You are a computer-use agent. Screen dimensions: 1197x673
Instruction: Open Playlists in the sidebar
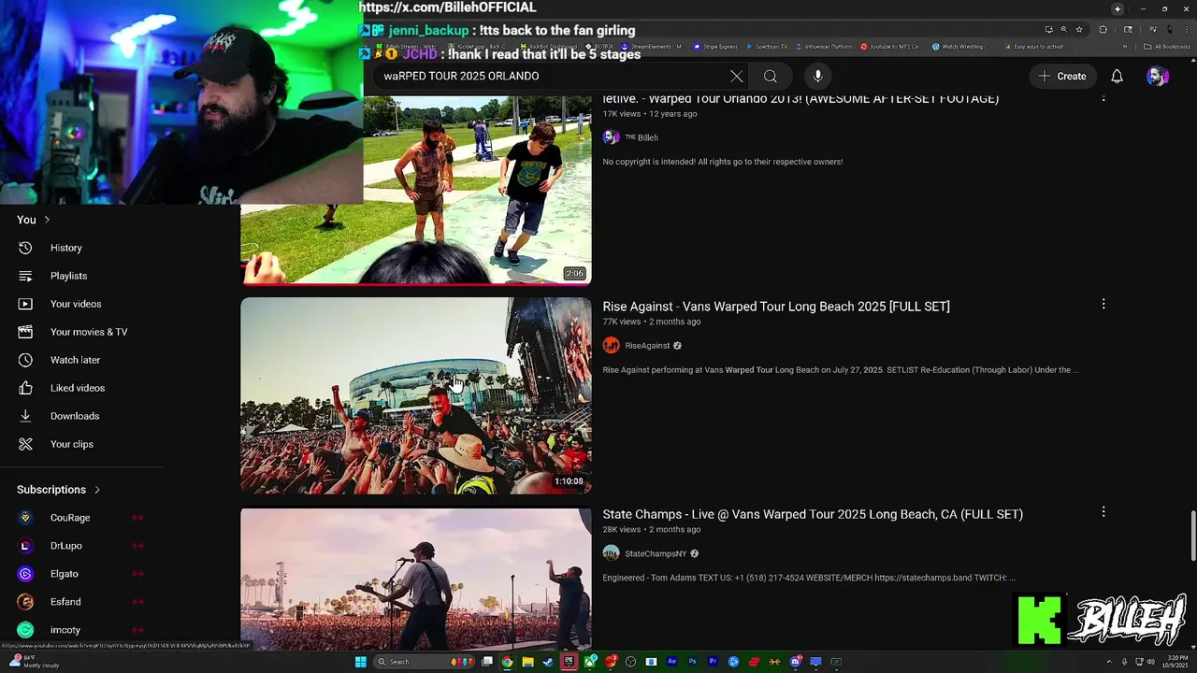pyautogui.click(x=68, y=276)
